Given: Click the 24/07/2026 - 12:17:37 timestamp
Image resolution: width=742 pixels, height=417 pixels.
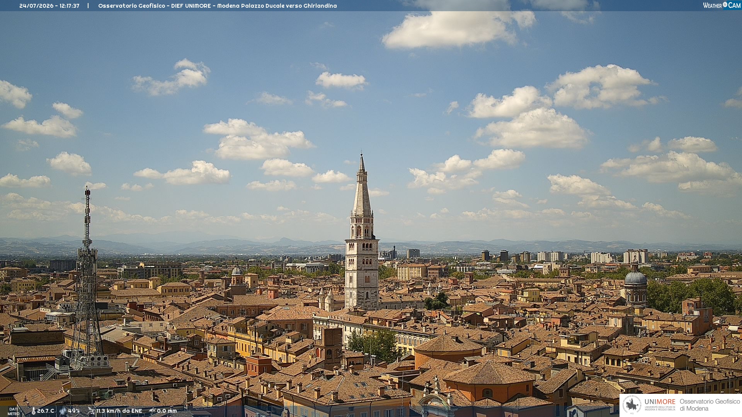Looking at the screenshot, I should coord(49,6).
